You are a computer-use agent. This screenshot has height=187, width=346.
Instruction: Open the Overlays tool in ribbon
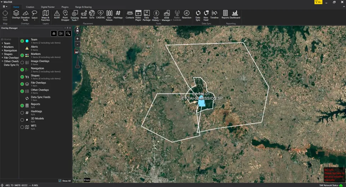16,15
